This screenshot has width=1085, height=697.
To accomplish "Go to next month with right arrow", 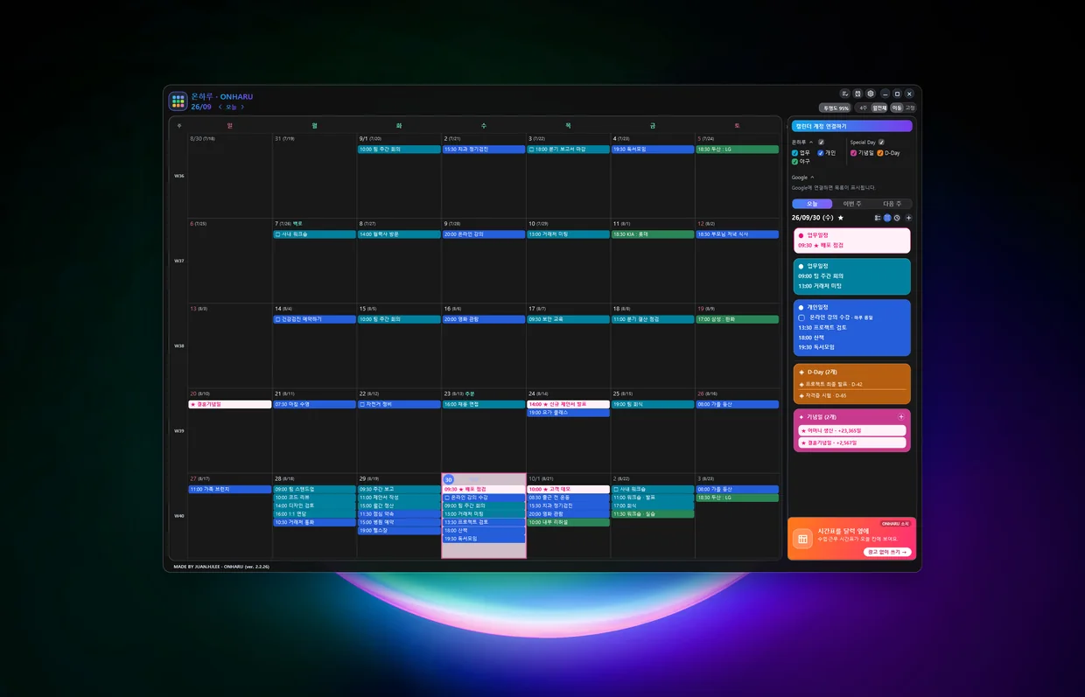I will 242,108.
